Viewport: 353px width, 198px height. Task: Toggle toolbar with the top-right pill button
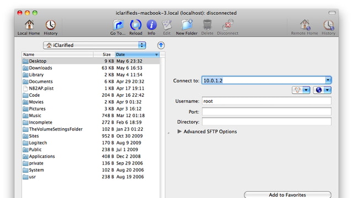[x=332, y=13]
